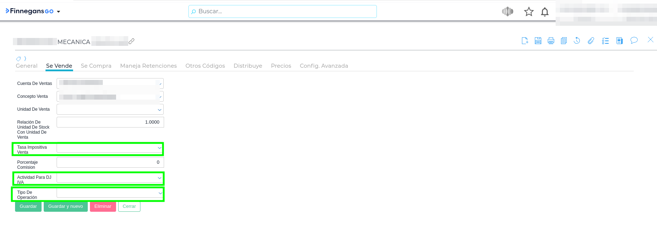Expand the Tipo De Operación dropdown

tap(160, 193)
